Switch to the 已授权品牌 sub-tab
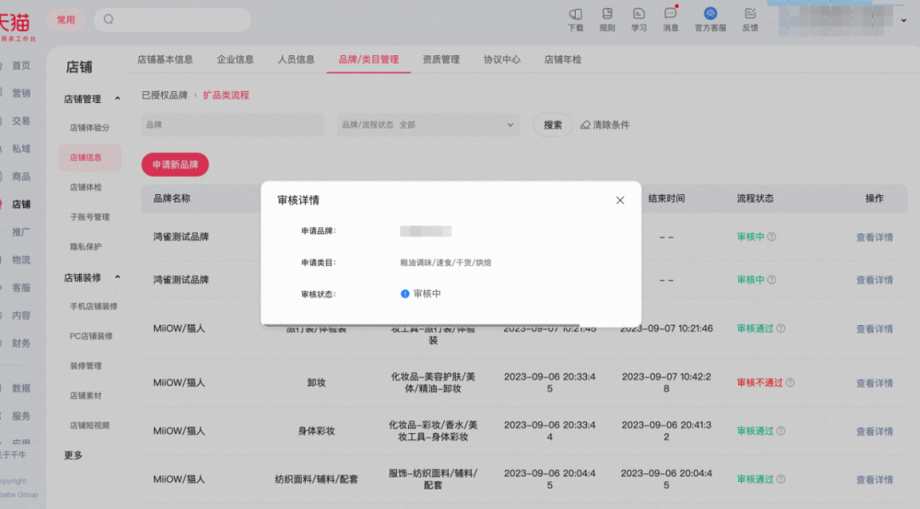This screenshot has width=920, height=509. pos(164,95)
